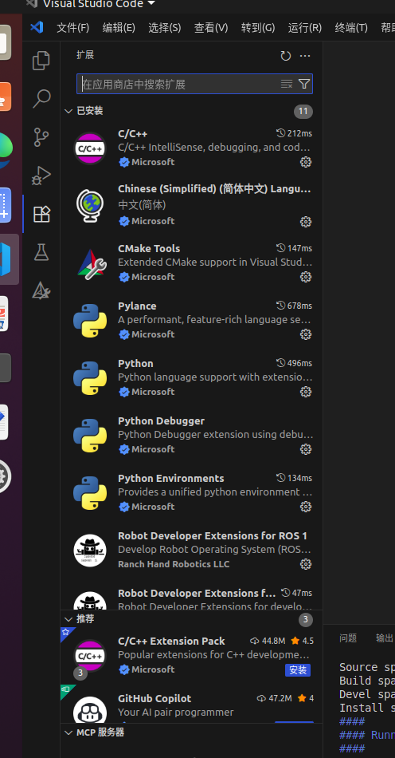Open C/C++ Extension Pack entry title
This screenshot has height=758, width=395.
tap(171, 641)
